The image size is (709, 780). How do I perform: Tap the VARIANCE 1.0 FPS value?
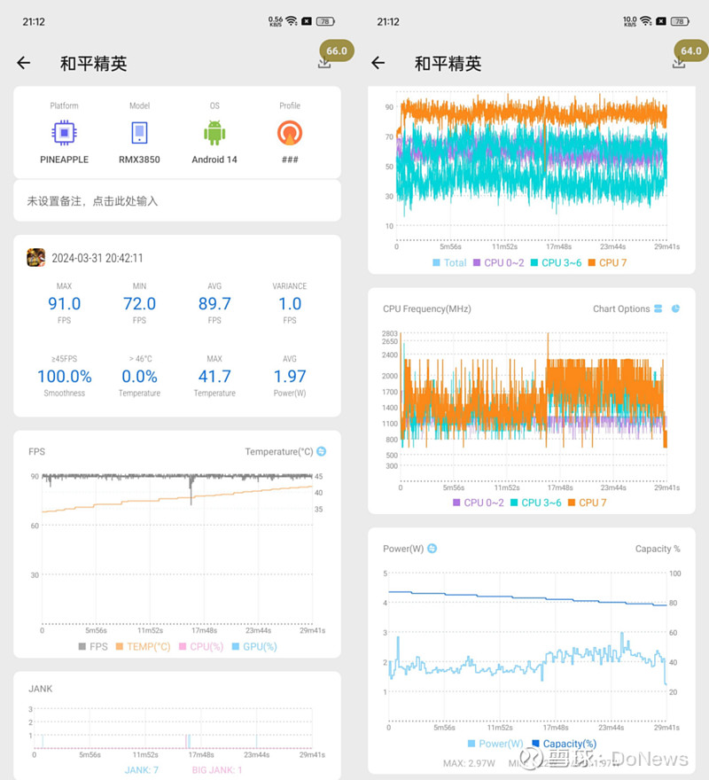pos(290,303)
